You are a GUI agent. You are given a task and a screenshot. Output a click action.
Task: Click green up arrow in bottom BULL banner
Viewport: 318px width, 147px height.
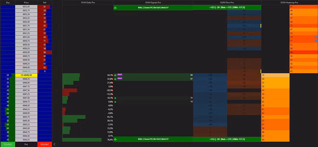[115, 139]
